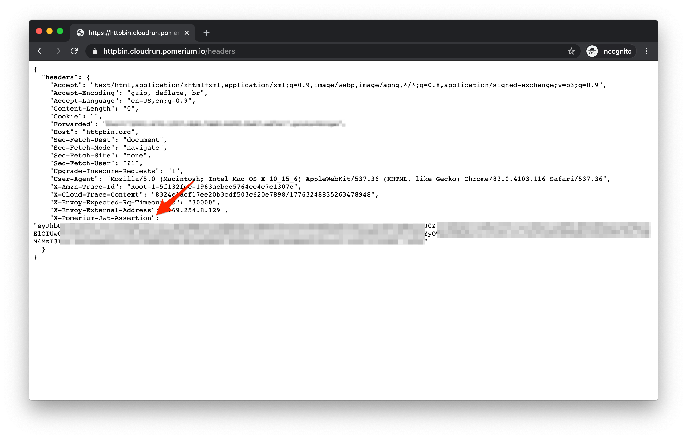Open a new tab with the plus button
Screen dimensions: 687x439
coord(206,33)
